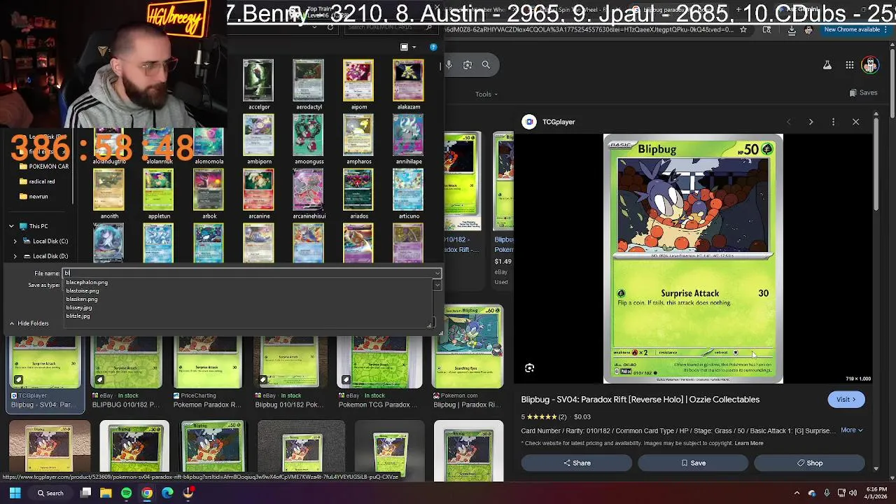Select the alakazam card file

point(408,85)
